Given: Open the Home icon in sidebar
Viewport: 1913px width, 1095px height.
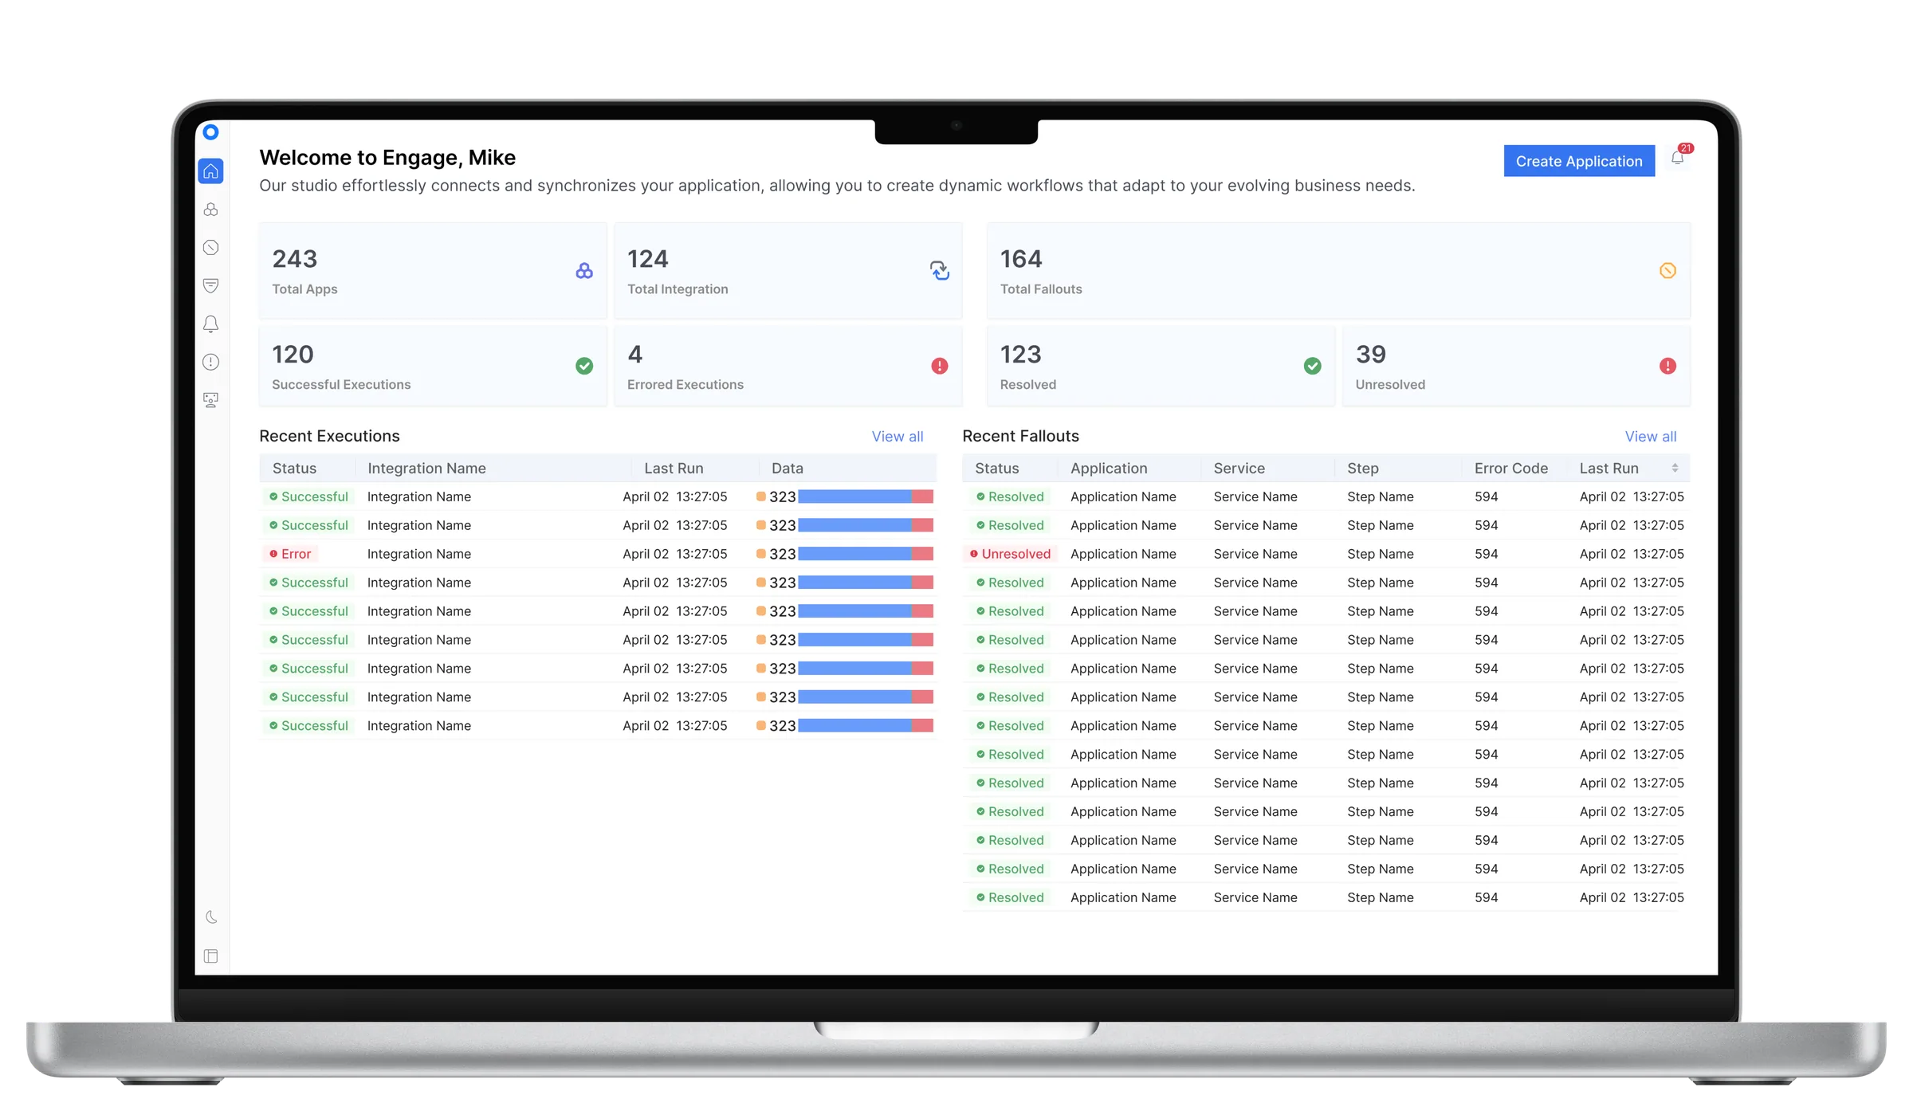Looking at the screenshot, I should coord(210,171).
